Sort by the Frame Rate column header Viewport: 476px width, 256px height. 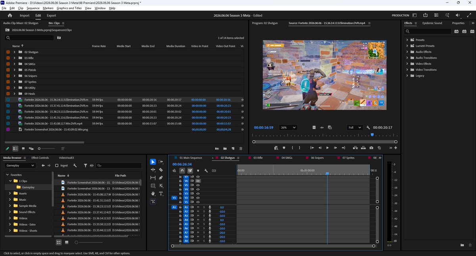(x=99, y=46)
